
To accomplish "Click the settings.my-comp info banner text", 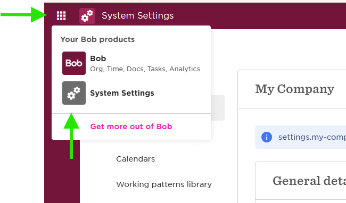I will [312, 137].
